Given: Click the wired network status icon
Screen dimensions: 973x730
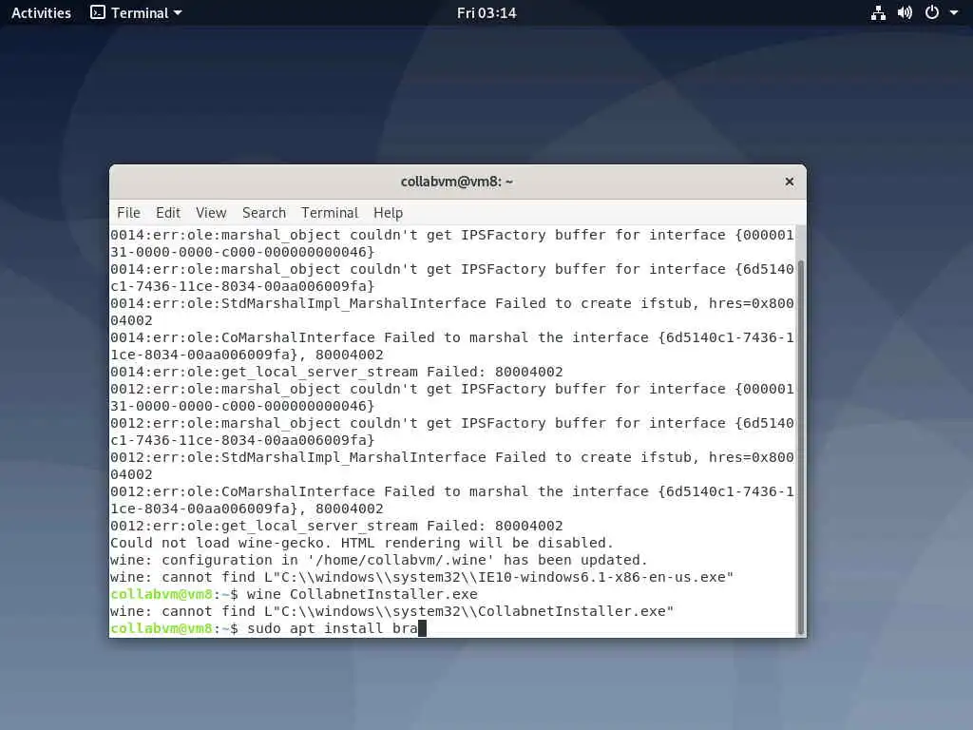Looking at the screenshot, I should (878, 13).
